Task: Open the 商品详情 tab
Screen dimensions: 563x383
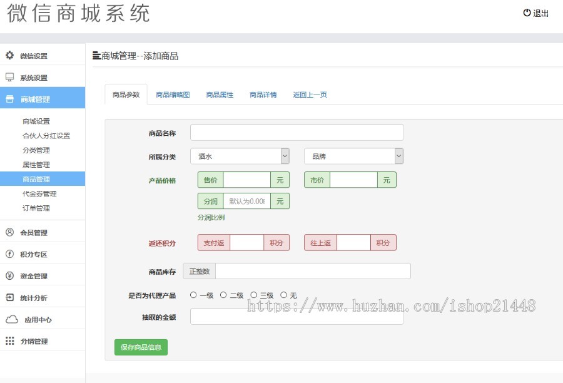Action: pyautogui.click(x=263, y=94)
